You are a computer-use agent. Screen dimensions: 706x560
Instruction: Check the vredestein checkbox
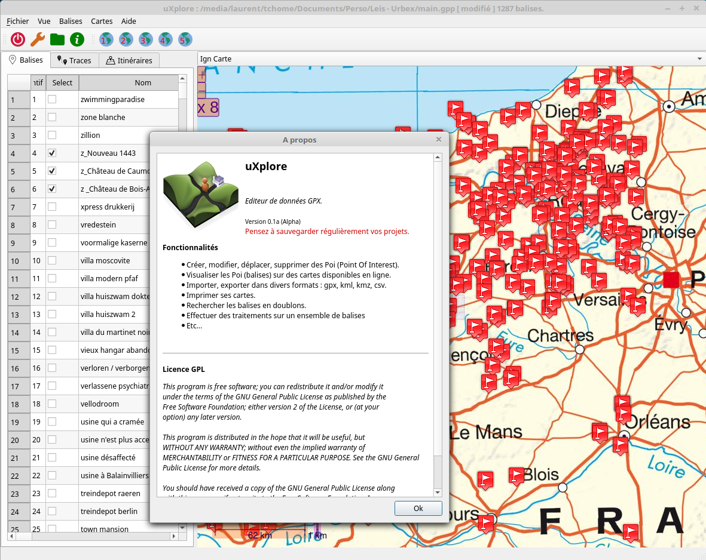pos(52,224)
